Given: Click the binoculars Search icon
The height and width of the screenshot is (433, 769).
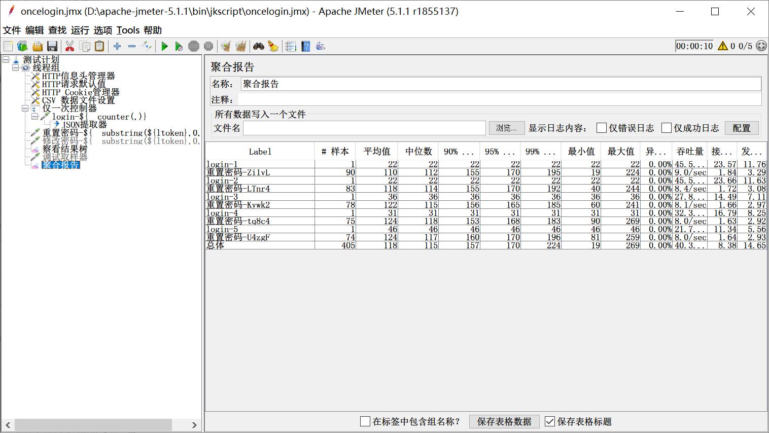Looking at the screenshot, I should 259,47.
